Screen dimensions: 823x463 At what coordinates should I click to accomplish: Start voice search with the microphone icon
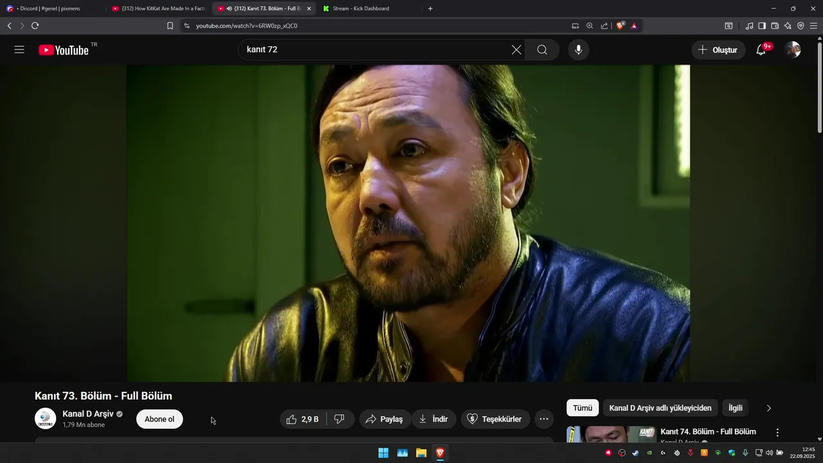pyautogui.click(x=579, y=50)
